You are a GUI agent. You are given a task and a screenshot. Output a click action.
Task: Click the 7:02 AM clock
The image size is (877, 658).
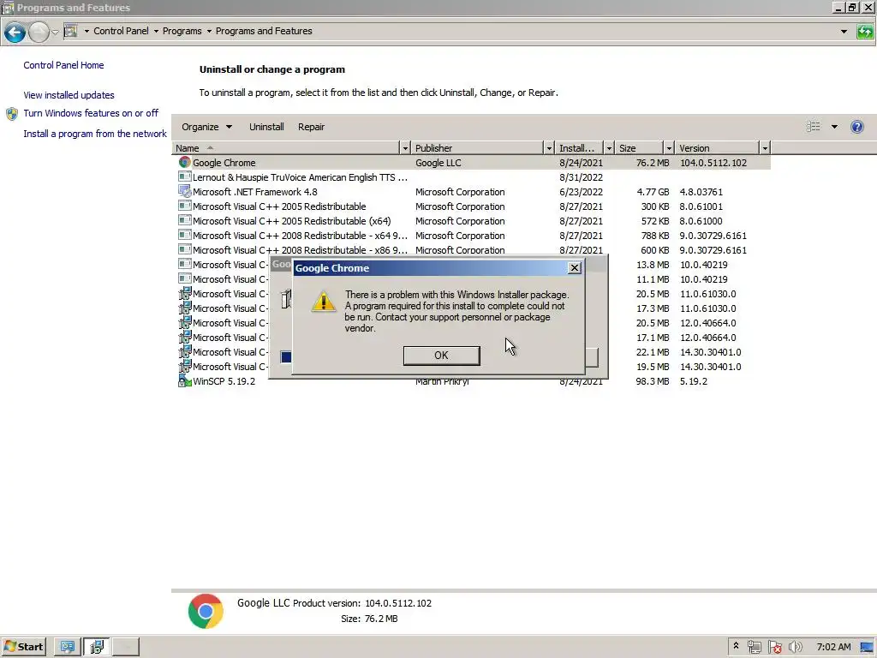tap(833, 647)
